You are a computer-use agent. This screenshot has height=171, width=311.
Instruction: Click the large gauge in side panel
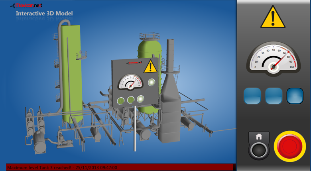click(273, 59)
